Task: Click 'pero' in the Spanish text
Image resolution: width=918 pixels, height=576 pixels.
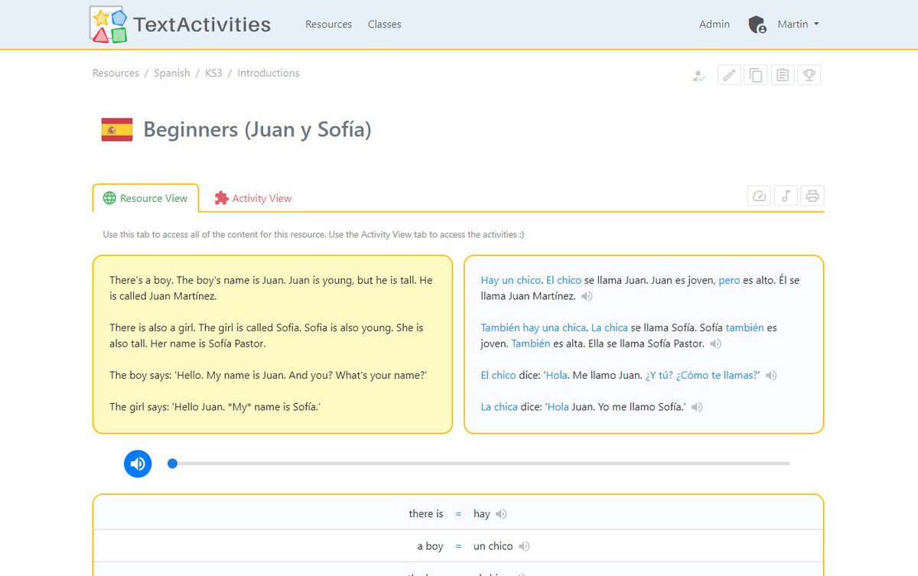Action: [729, 281]
